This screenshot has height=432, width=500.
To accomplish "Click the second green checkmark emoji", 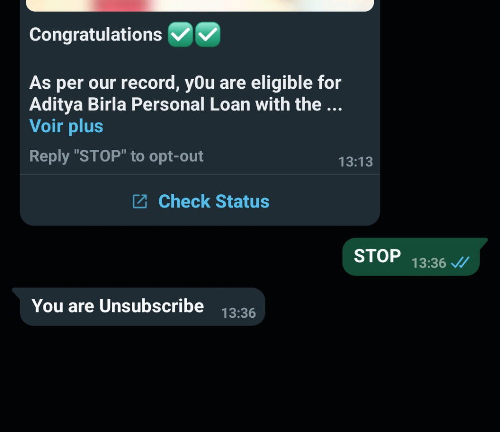I will coord(208,35).
